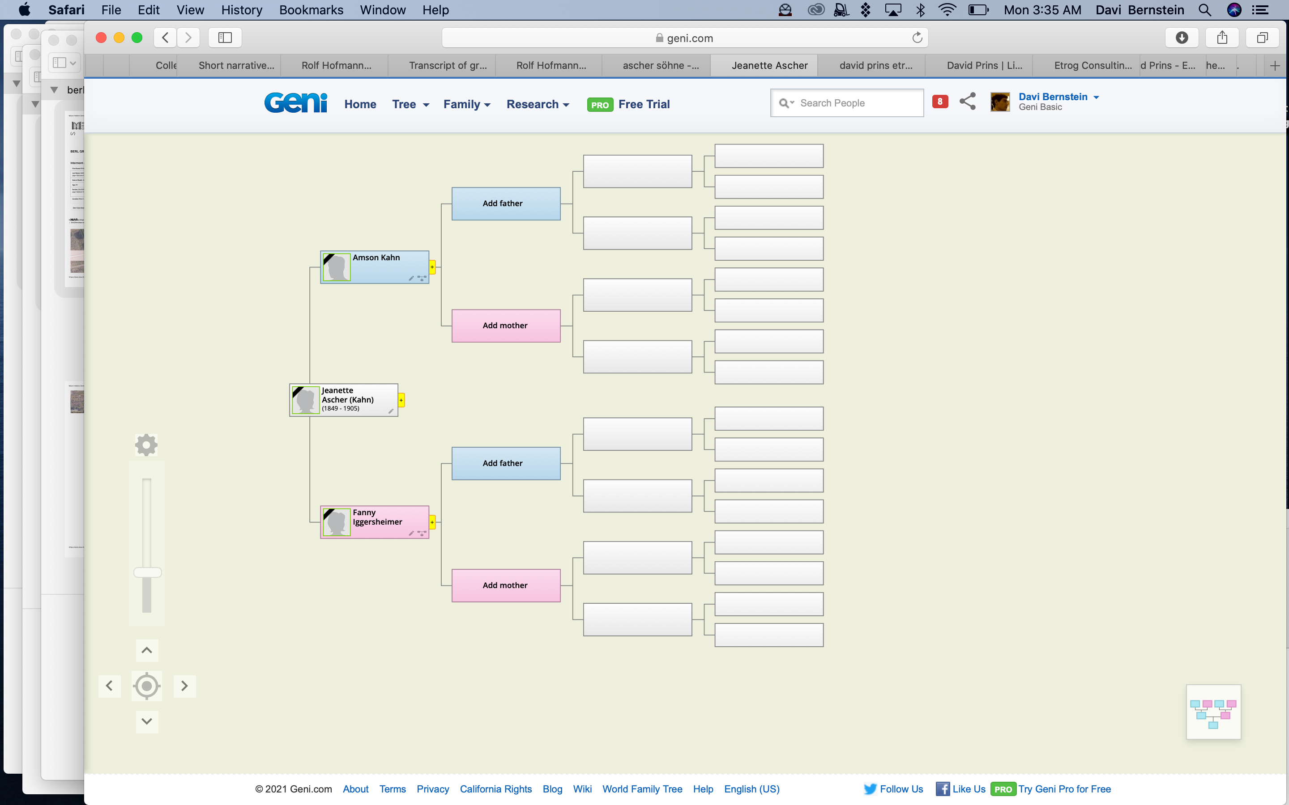Expand yellow plus on Fanny Iggersheimer
Viewport: 1289px width, 805px height.
click(x=432, y=522)
